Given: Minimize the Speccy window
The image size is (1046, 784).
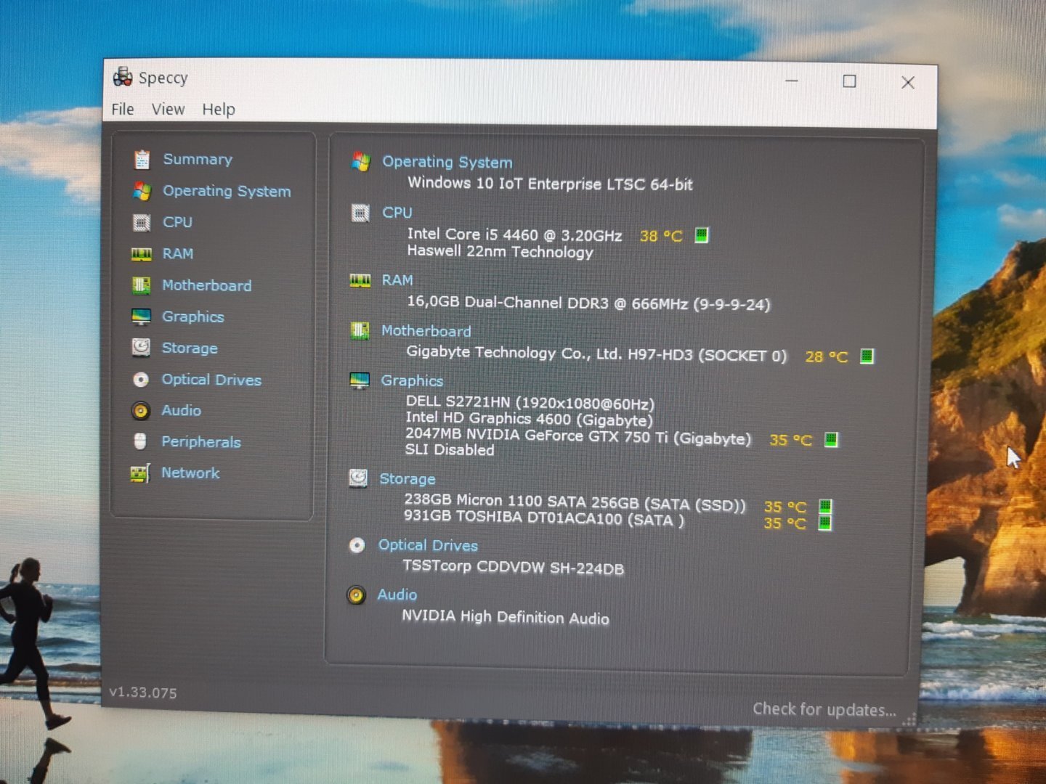Looking at the screenshot, I should [x=792, y=81].
